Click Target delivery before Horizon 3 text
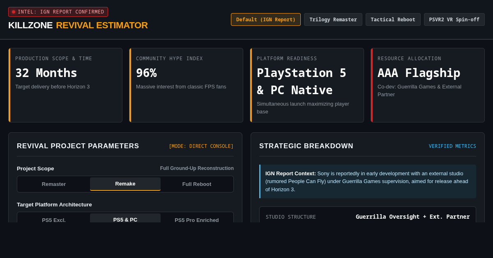 coord(53,87)
